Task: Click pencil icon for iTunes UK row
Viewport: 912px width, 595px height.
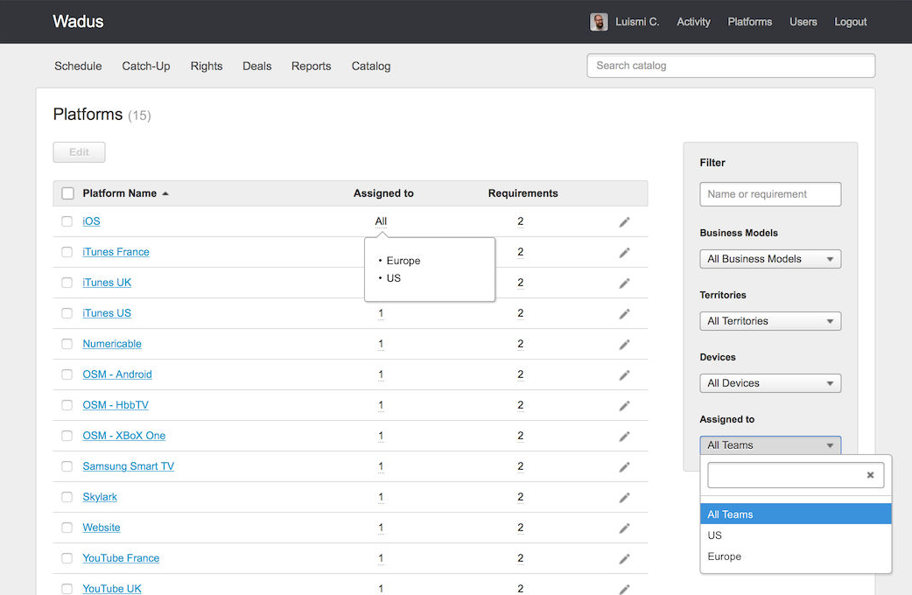Action: click(x=624, y=283)
